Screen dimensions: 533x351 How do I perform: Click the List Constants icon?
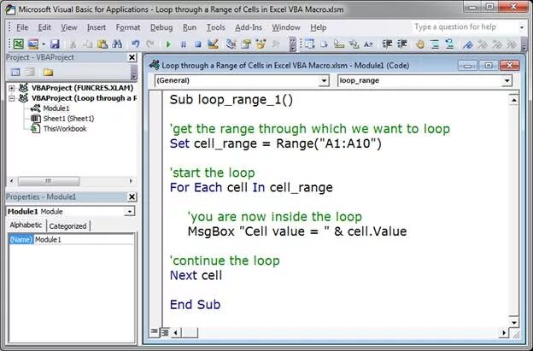pos(324,44)
